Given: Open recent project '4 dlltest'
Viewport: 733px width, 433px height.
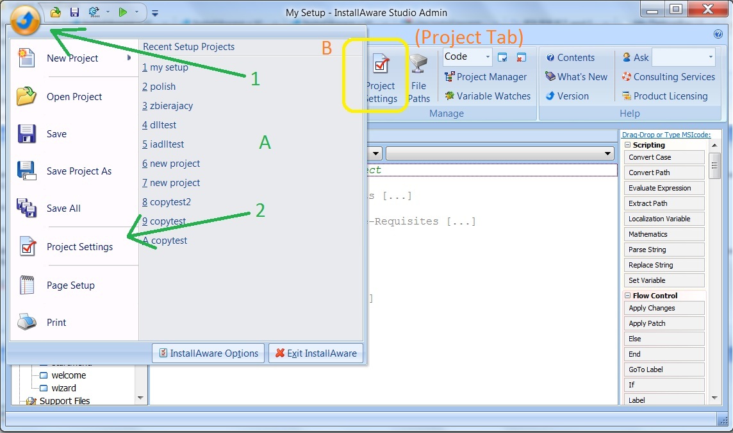Looking at the screenshot, I should pos(160,125).
